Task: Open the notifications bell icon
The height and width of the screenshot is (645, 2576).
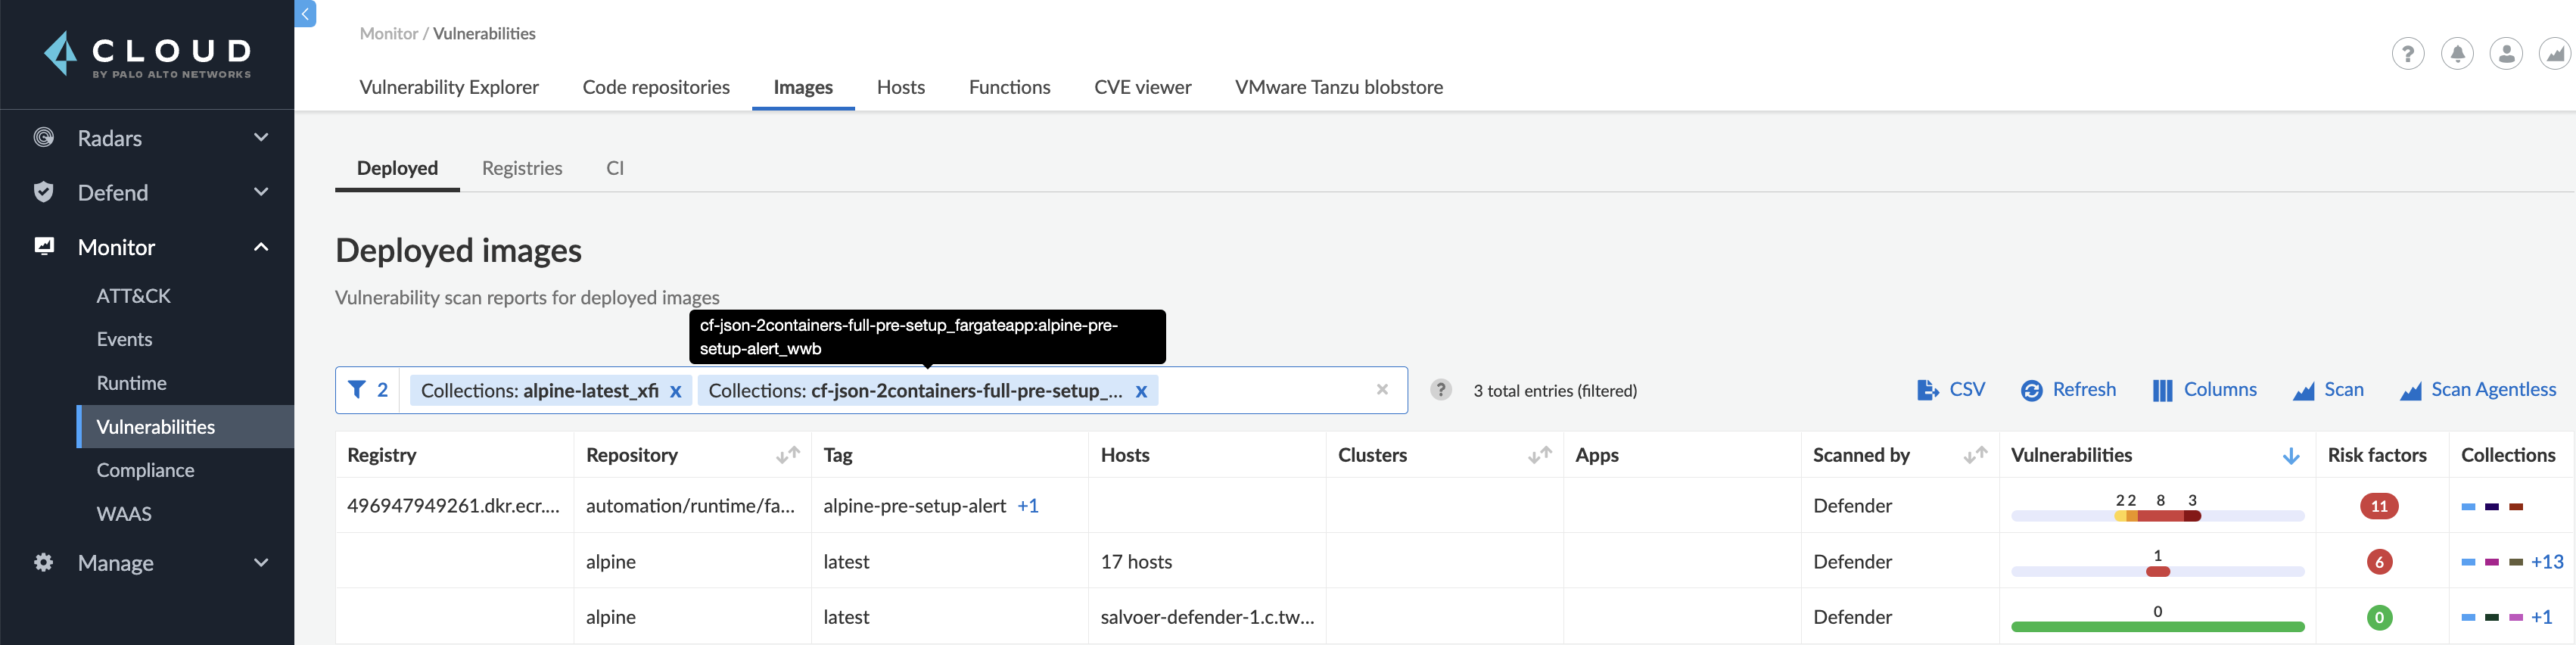Action: click(x=2457, y=53)
